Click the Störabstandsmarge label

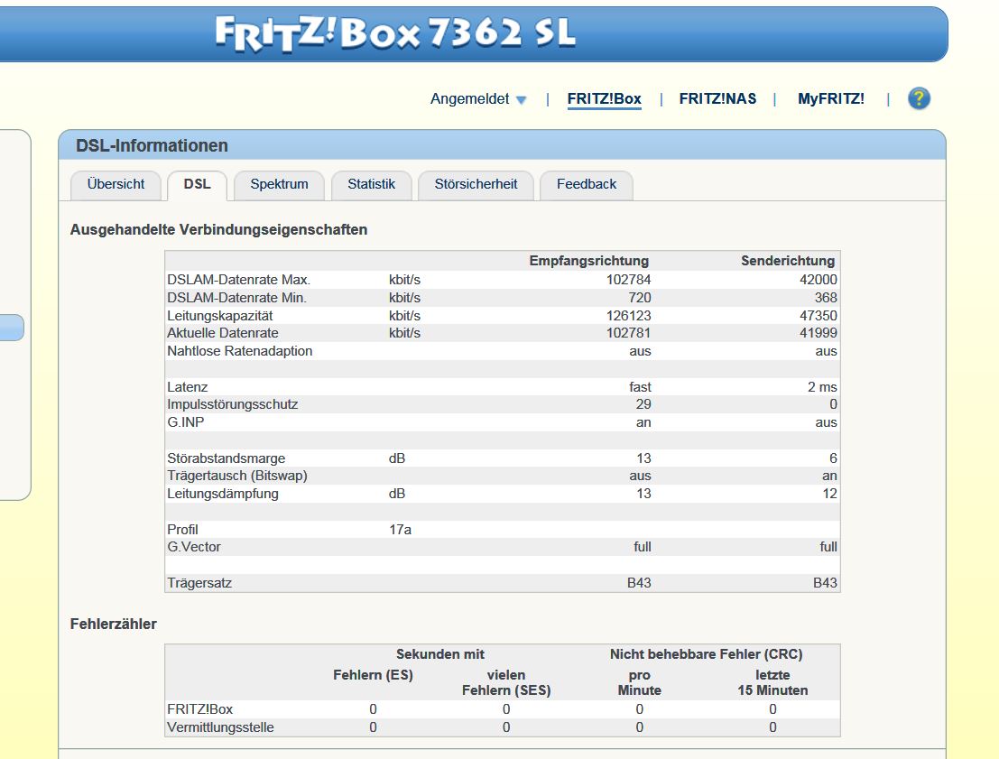pyautogui.click(x=227, y=458)
